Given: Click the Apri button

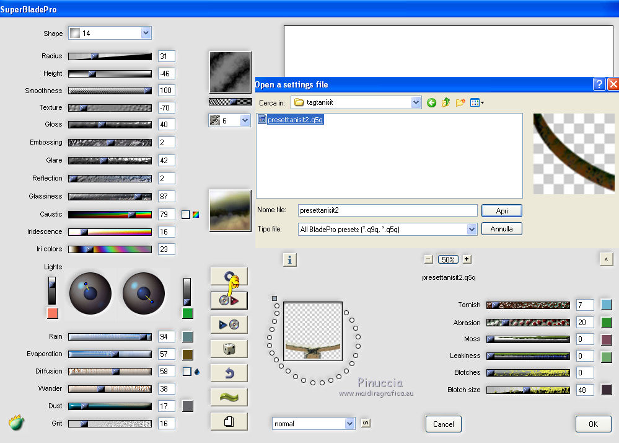Looking at the screenshot, I should click(x=501, y=211).
